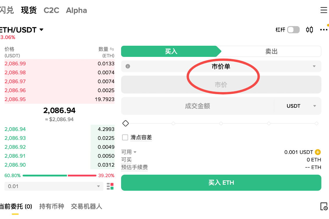Screen dimensions: 329x219
Task: Open the candlestick chart icon
Action: point(309,30)
